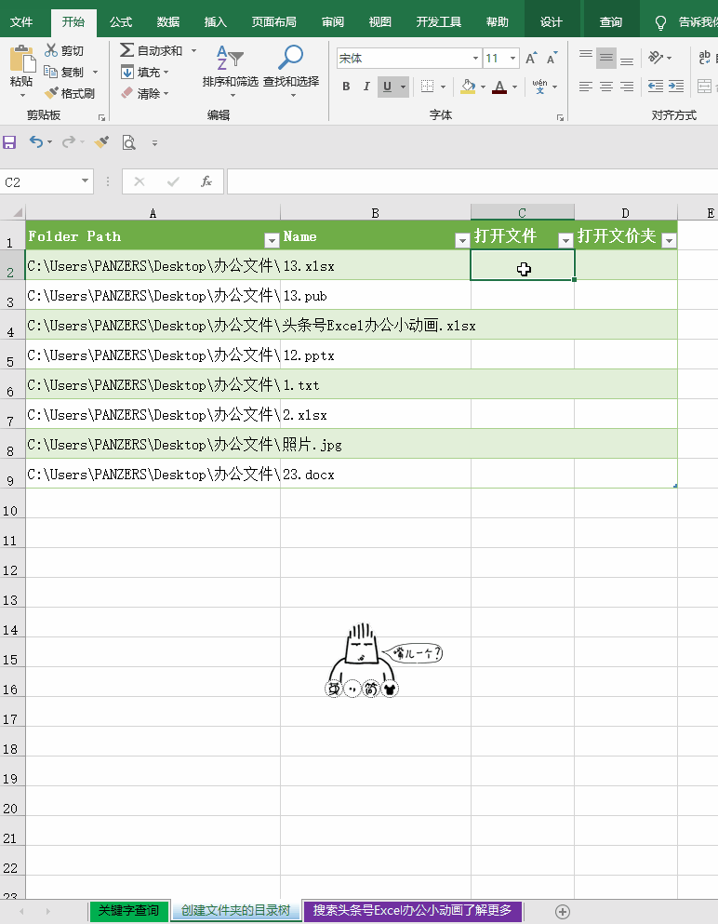Viewport: 718px width, 924px height.
Task: Expand the font name 宋体 dropdown
Action: pyautogui.click(x=475, y=58)
